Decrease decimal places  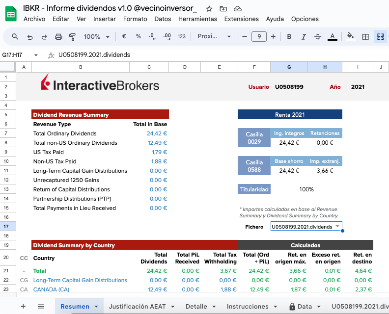pyautogui.click(x=152, y=37)
